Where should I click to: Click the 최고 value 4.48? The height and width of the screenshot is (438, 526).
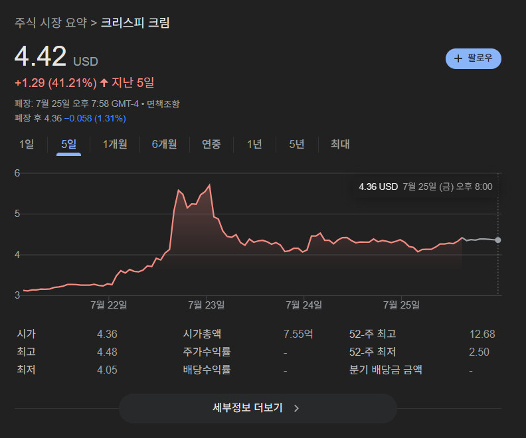point(107,352)
